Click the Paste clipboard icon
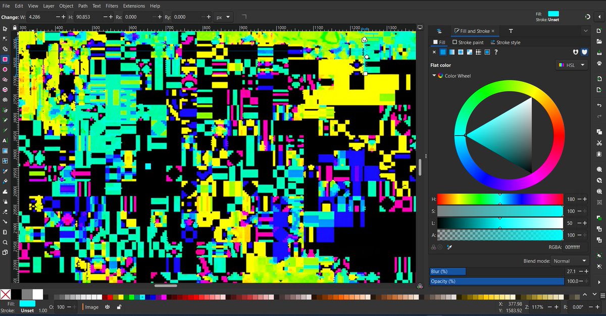606x316 pixels. pyautogui.click(x=599, y=155)
